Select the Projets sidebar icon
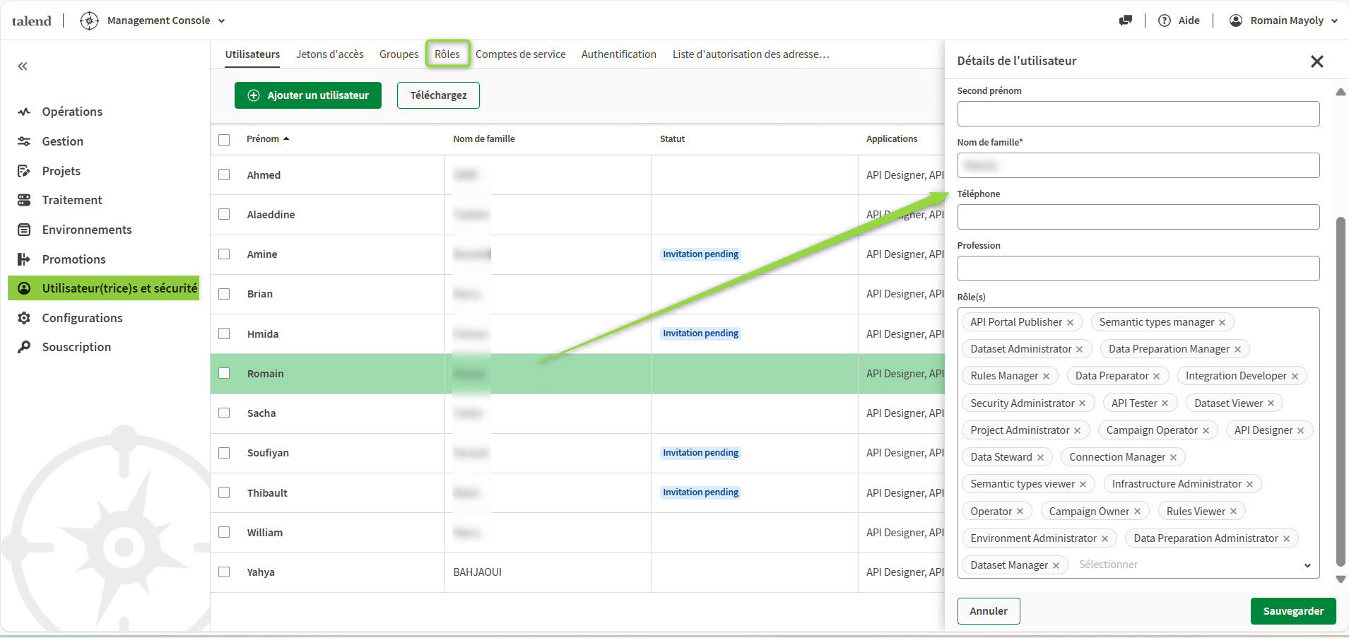 pyautogui.click(x=23, y=170)
